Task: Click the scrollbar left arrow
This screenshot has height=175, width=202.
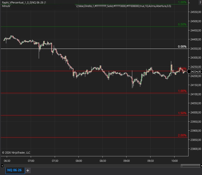Action: (2, 166)
